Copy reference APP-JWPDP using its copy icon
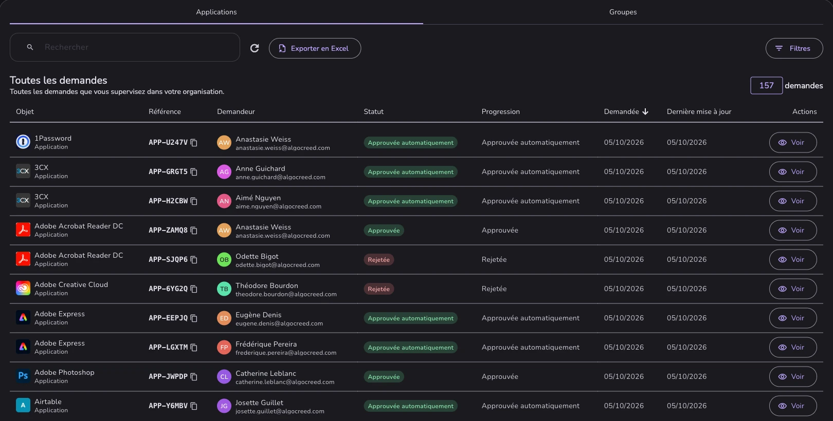The image size is (833, 421). 194,377
